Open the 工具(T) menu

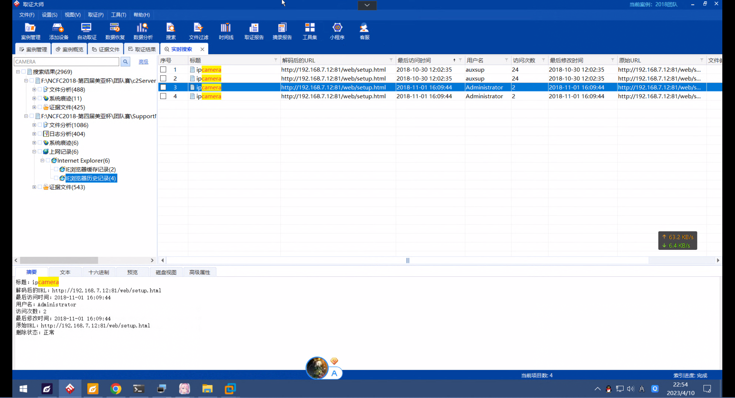coord(118,15)
